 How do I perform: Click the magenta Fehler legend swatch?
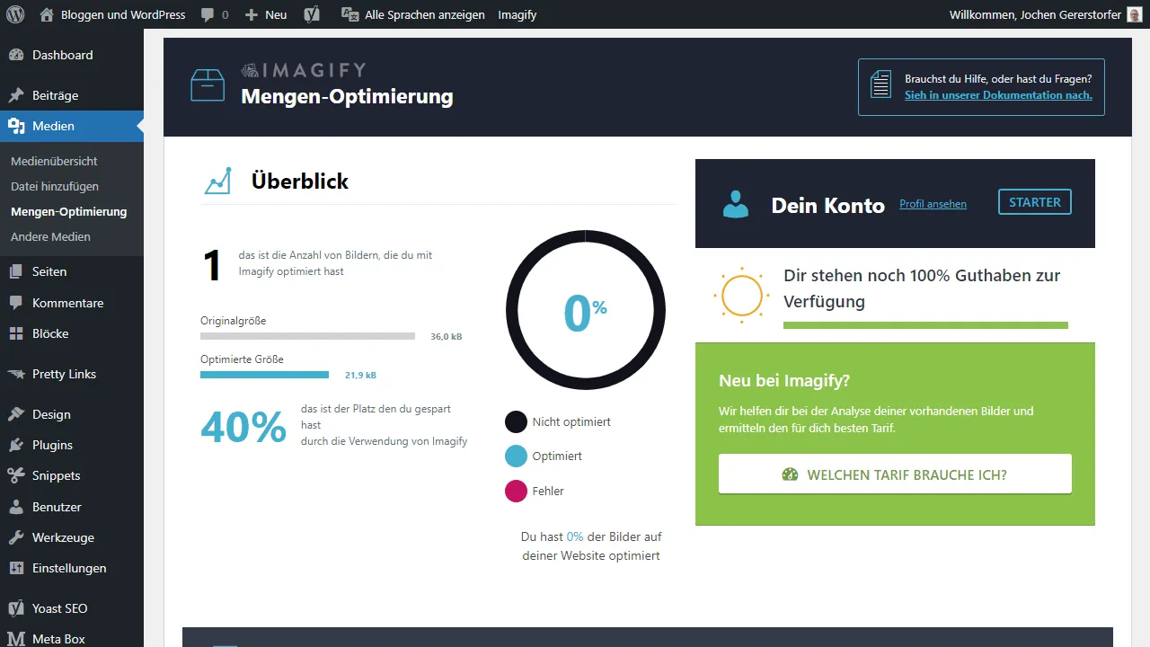click(x=516, y=492)
